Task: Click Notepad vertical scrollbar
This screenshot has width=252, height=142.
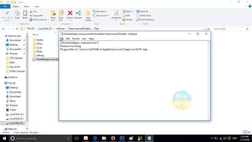Action: coord(208,80)
